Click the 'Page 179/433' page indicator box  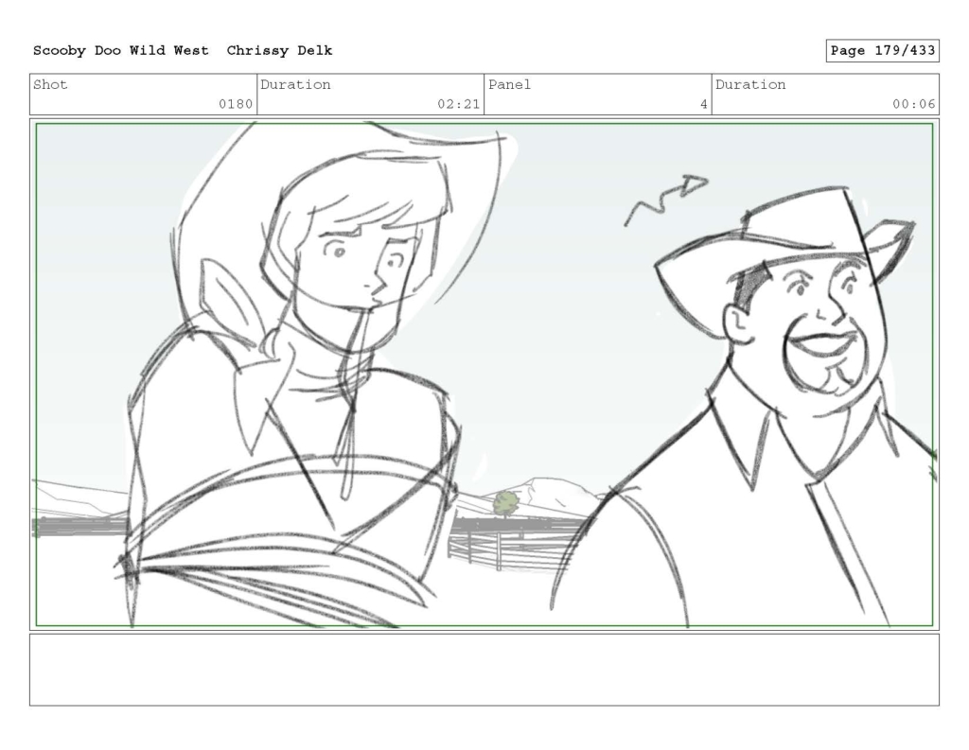882,51
